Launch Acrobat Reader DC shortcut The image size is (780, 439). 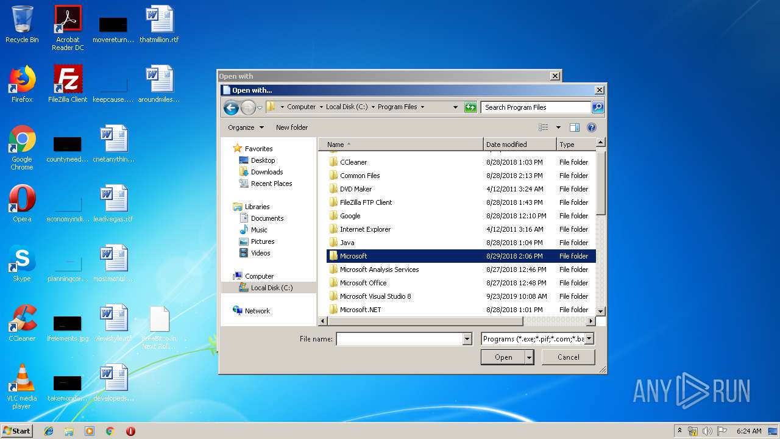(x=68, y=28)
